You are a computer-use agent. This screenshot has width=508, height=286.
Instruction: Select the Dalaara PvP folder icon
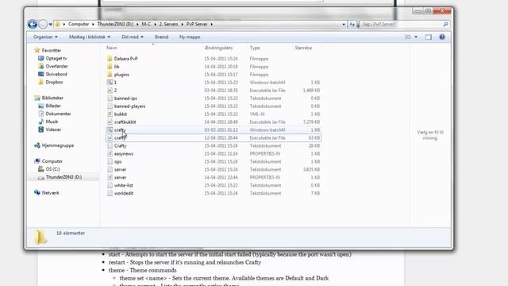110,59
